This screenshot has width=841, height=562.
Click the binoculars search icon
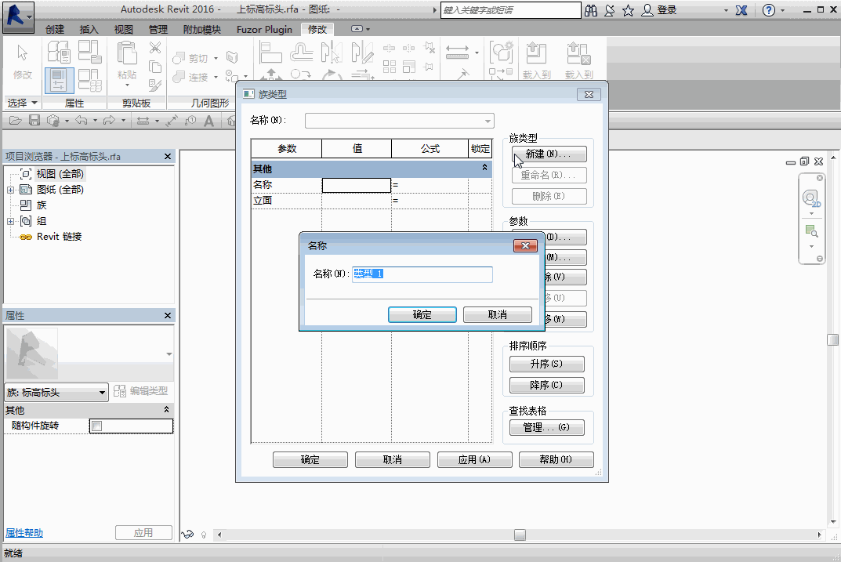tap(590, 10)
